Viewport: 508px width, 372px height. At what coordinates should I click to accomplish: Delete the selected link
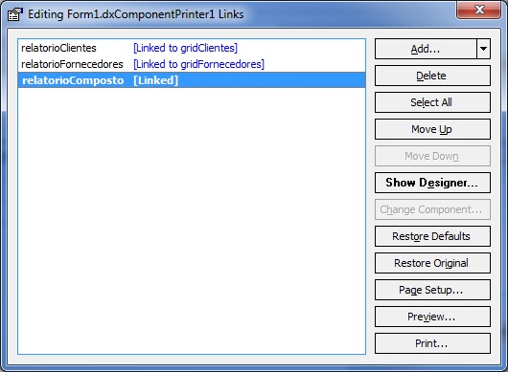(432, 76)
